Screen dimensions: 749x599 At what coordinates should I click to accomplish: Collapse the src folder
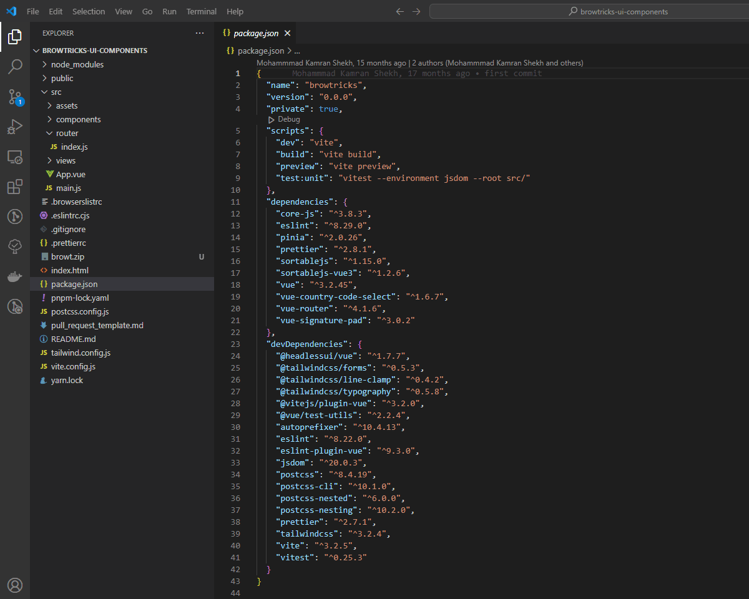click(56, 92)
